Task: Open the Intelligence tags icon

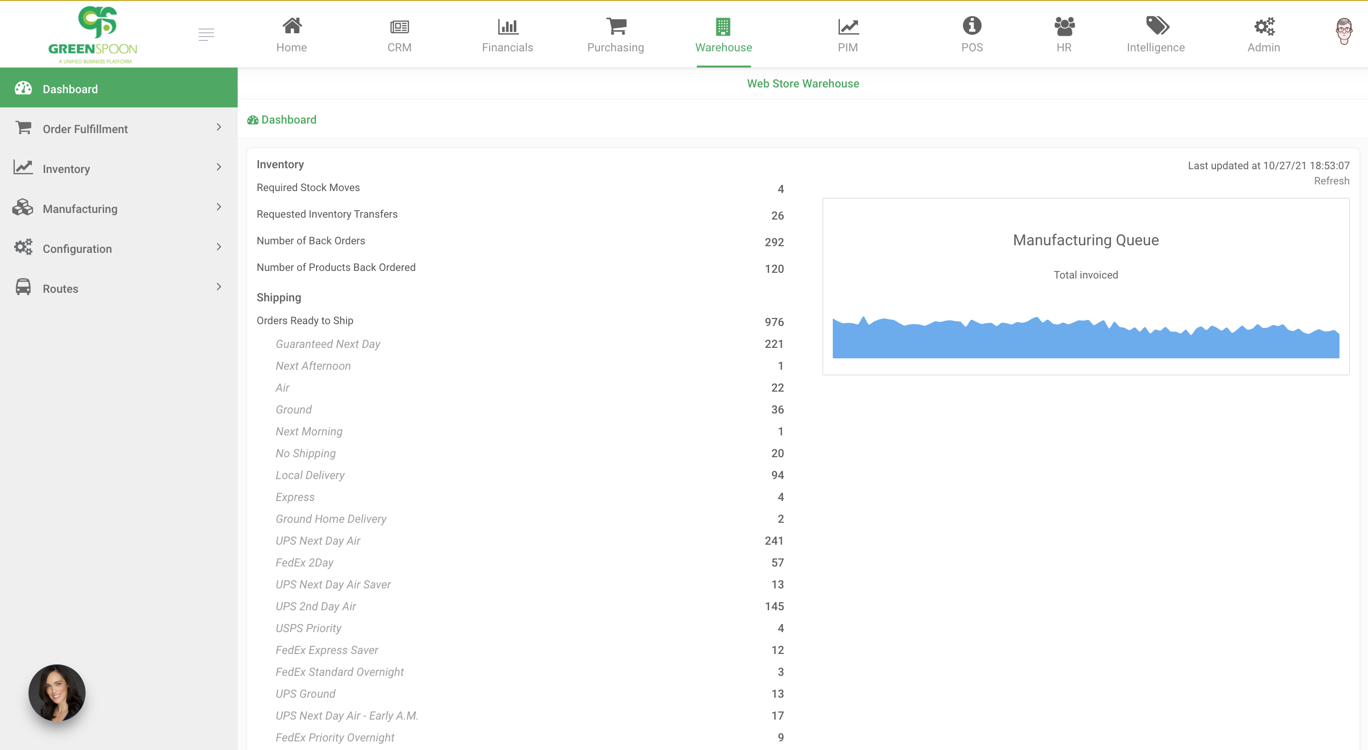Action: pyautogui.click(x=1156, y=26)
